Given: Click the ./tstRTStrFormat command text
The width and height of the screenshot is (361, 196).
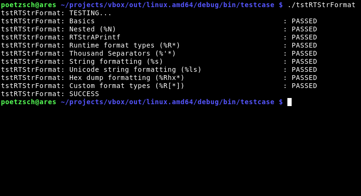Looking at the screenshot, I should point(322,5).
